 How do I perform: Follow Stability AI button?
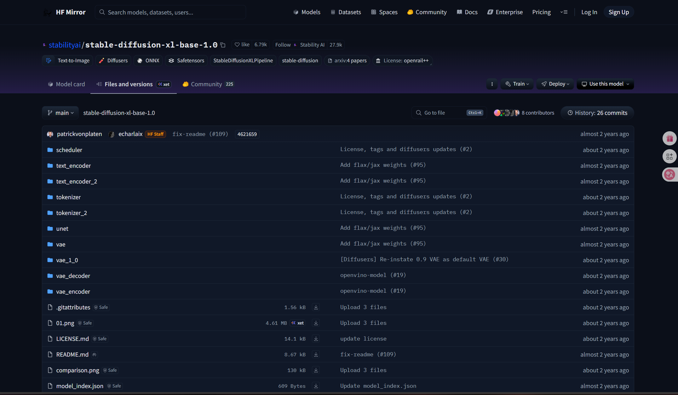tap(300, 45)
